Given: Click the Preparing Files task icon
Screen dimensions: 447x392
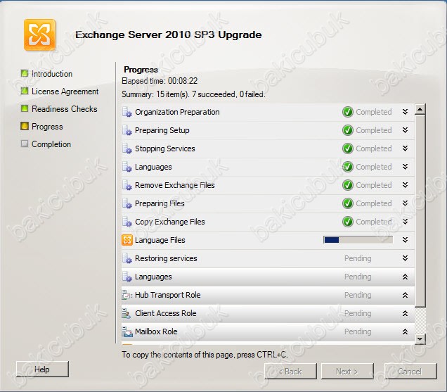Looking at the screenshot, I should click(127, 203).
